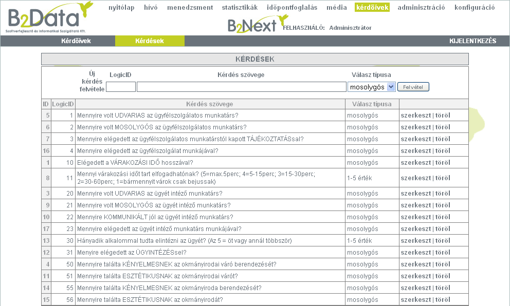Delete the VÁRAKOZÁSI IDŐ question
The height and width of the screenshot is (306, 510).
point(443,163)
